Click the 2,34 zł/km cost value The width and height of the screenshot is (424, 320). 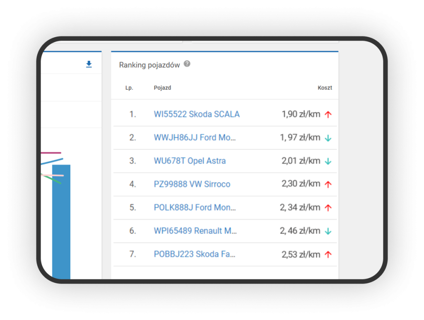[300, 207]
